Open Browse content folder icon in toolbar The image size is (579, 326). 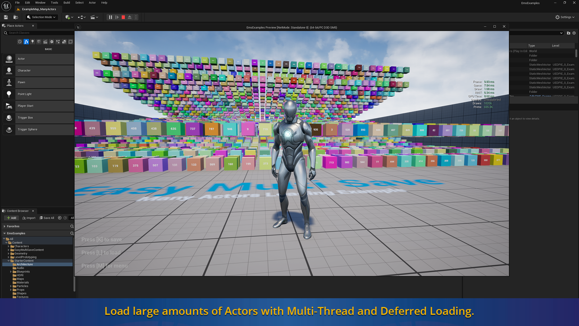pos(16,17)
